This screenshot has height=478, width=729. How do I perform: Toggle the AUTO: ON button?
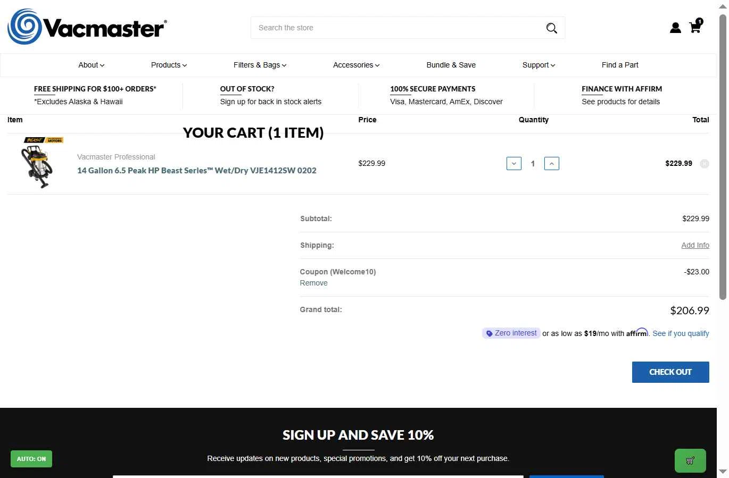[x=31, y=459]
